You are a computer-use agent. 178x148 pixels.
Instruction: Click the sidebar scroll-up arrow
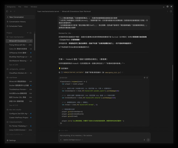point(35,32)
